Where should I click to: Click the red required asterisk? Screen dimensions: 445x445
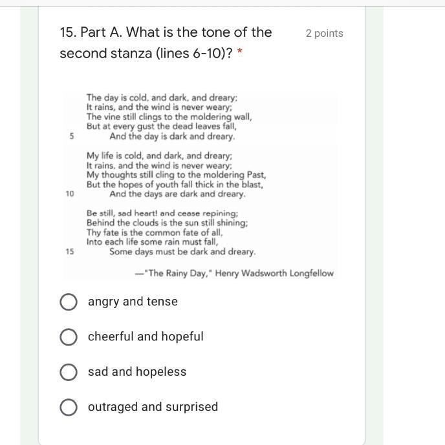(x=239, y=52)
